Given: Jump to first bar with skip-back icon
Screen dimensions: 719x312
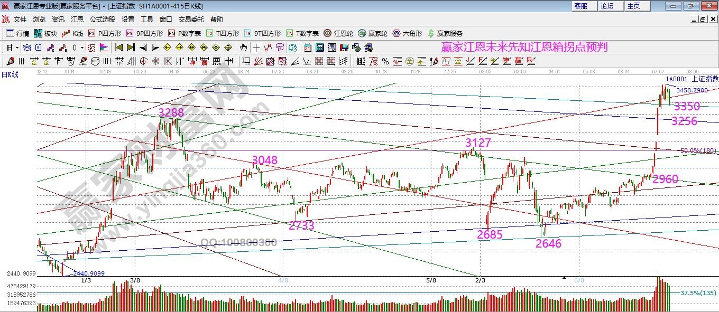Looking at the screenshot, I should click(x=118, y=48).
